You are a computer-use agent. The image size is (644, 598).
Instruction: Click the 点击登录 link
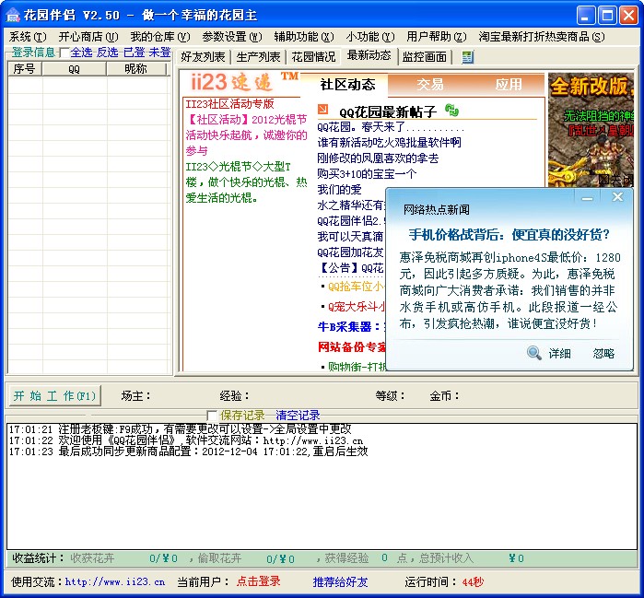[258, 581]
